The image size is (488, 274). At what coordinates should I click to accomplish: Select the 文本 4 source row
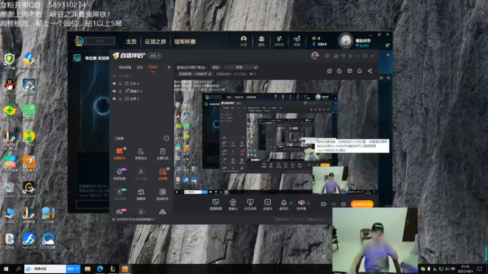[142, 83]
